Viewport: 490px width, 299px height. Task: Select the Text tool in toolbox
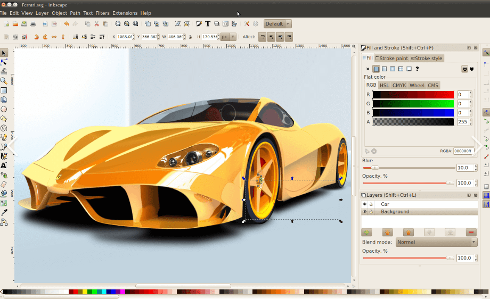pos(4,165)
